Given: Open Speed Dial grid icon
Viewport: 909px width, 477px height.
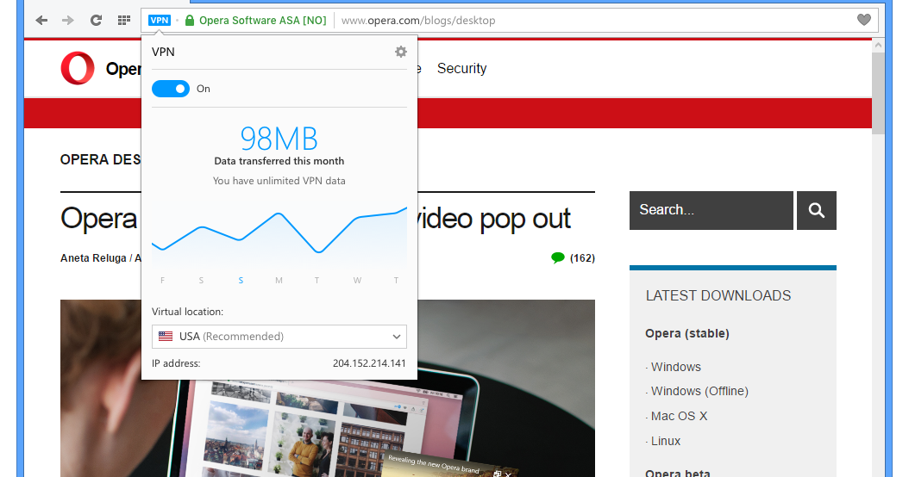Looking at the screenshot, I should click(x=123, y=21).
